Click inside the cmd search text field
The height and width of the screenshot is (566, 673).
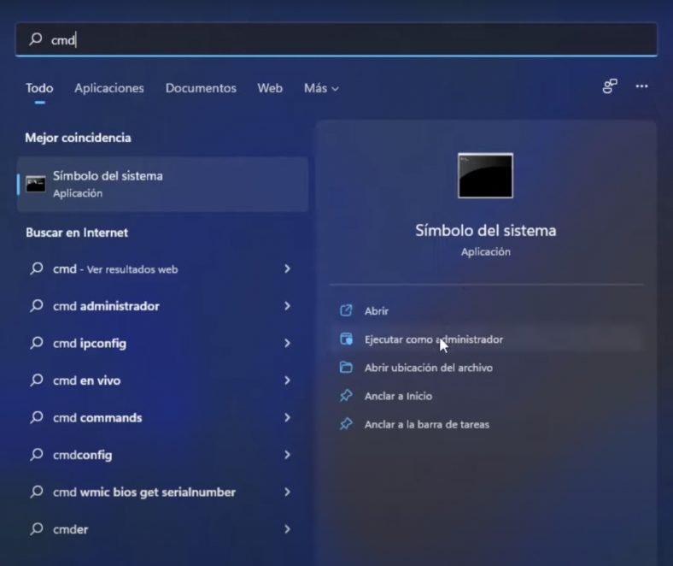coord(342,39)
